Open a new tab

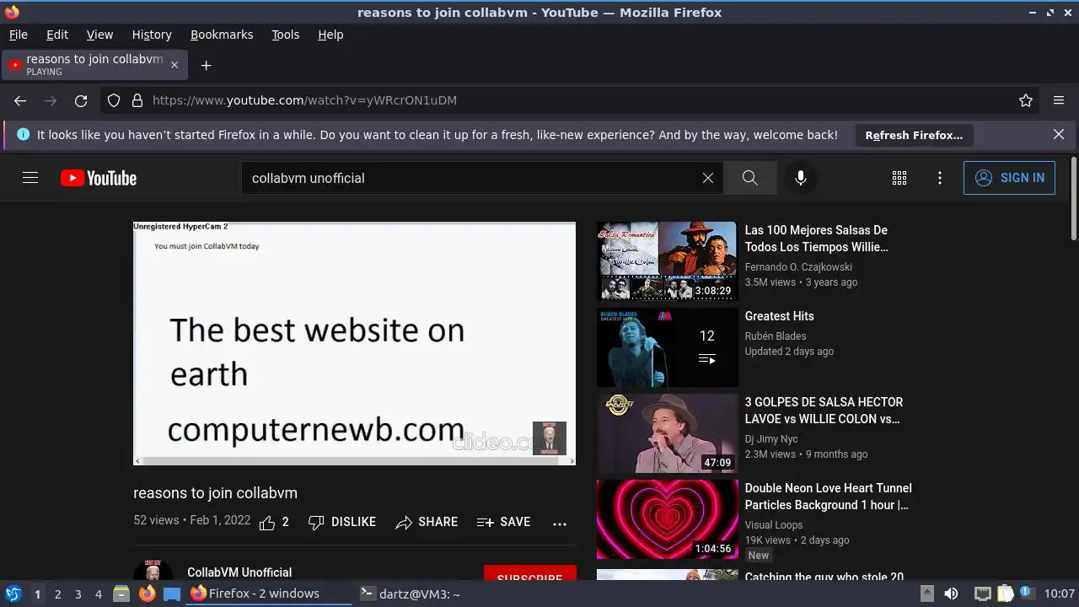(x=206, y=65)
